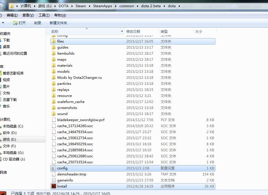Click the cache_146479354.soc file icon
The image size is (268, 195).
click(x=54, y=132)
